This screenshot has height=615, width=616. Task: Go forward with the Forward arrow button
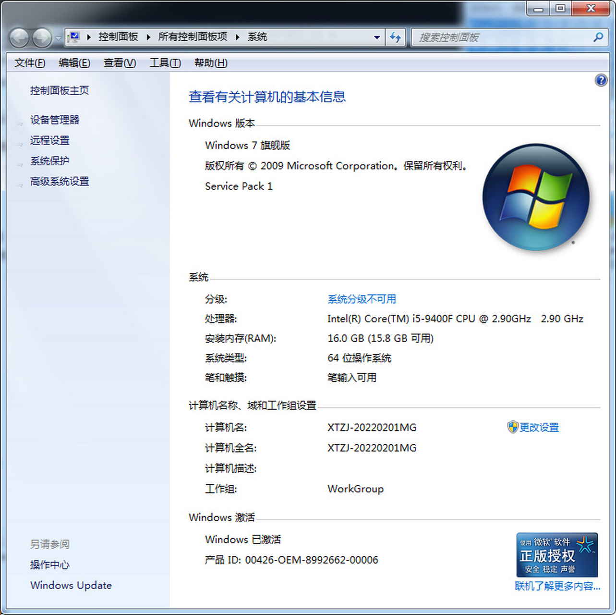coord(42,37)
